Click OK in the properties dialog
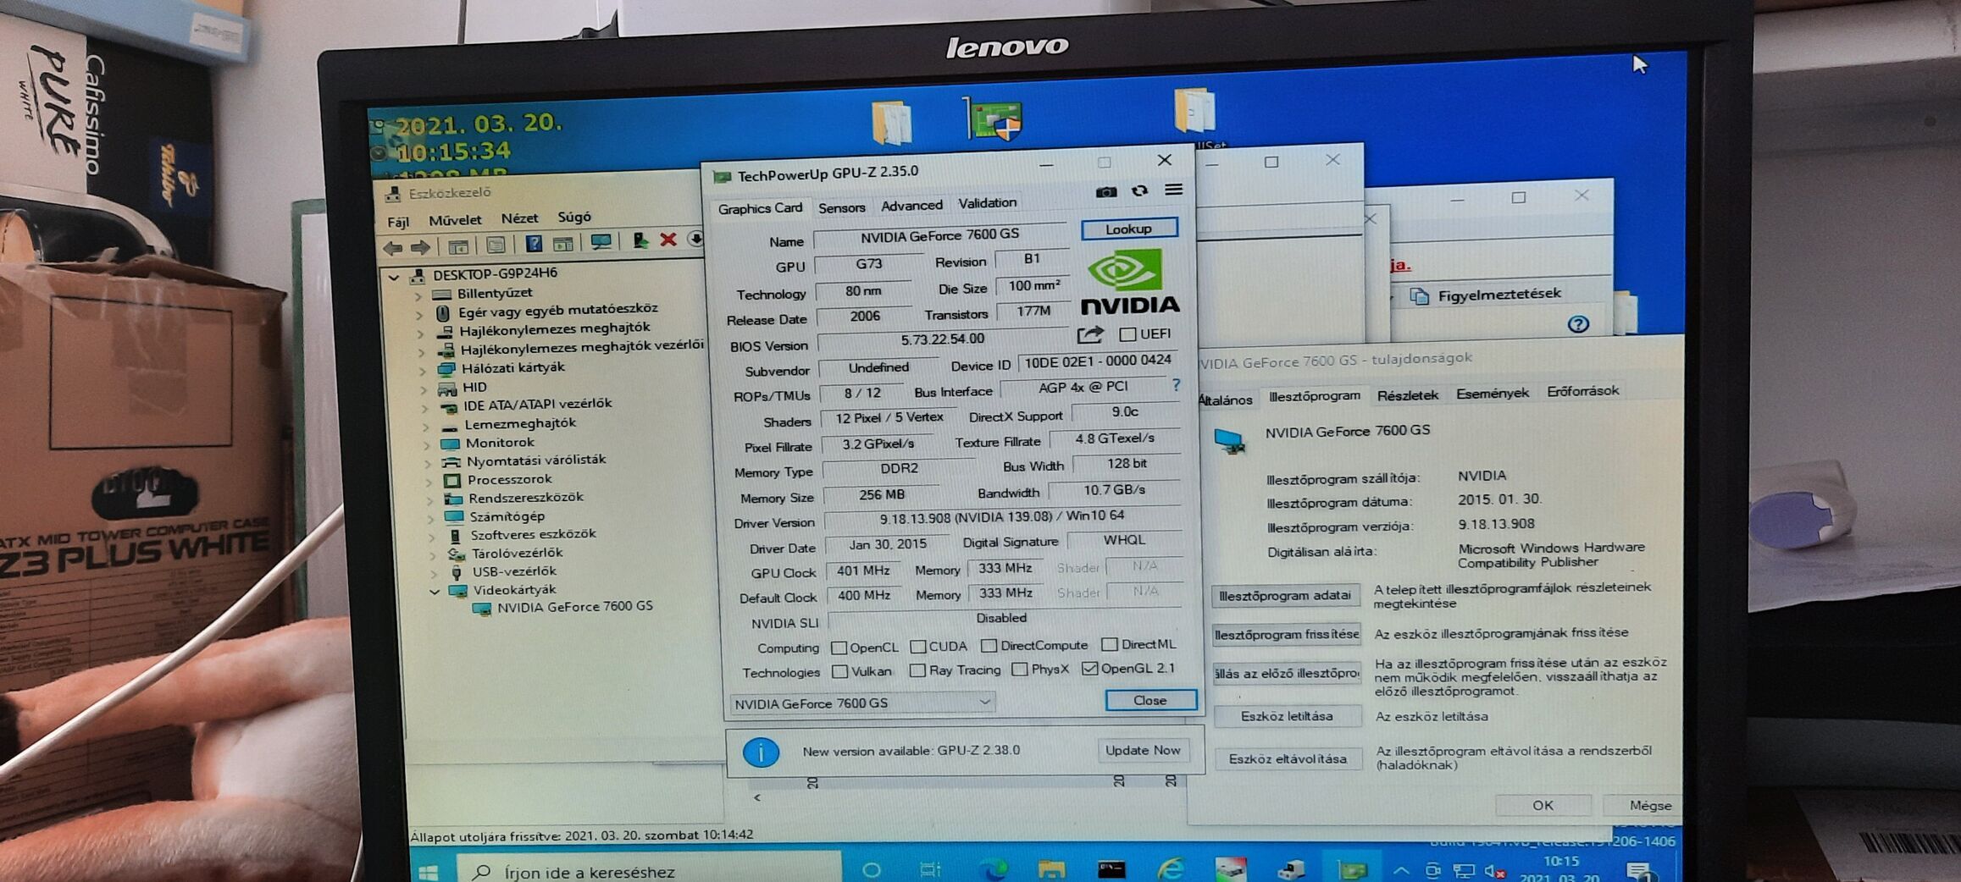 click(x=1543, y=805)
